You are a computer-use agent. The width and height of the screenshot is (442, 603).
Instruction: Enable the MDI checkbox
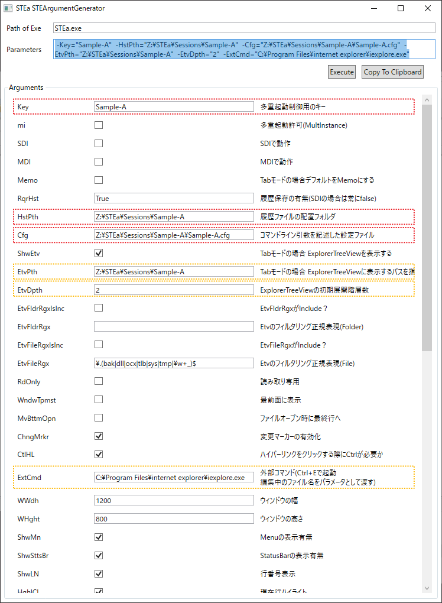(99, 161)
